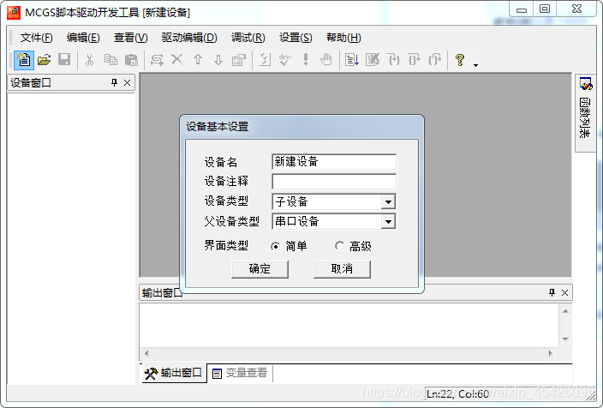Click the yellow Help question mark icon

coord(460,60)
